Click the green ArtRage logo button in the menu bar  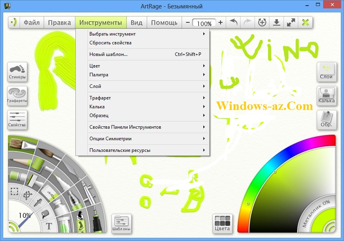[14, 22]
